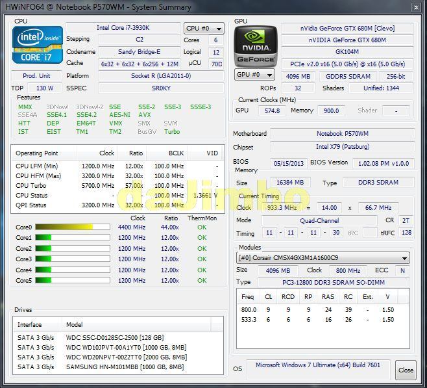
Task: Click the TDP value 130 W
Action: click(x=45, y=88)
